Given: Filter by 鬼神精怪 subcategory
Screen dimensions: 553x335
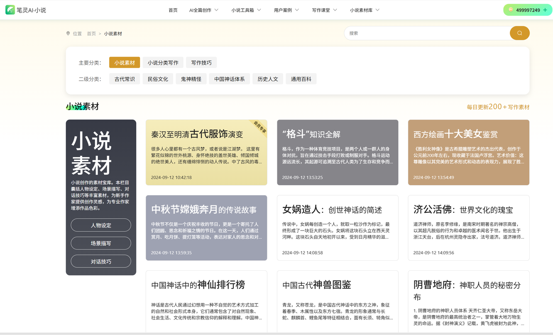Looking at the screenshot, I should tap(191, 79).
